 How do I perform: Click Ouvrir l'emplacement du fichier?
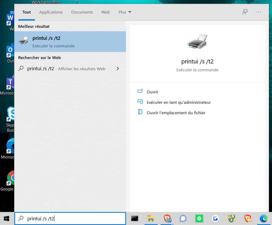176,113
